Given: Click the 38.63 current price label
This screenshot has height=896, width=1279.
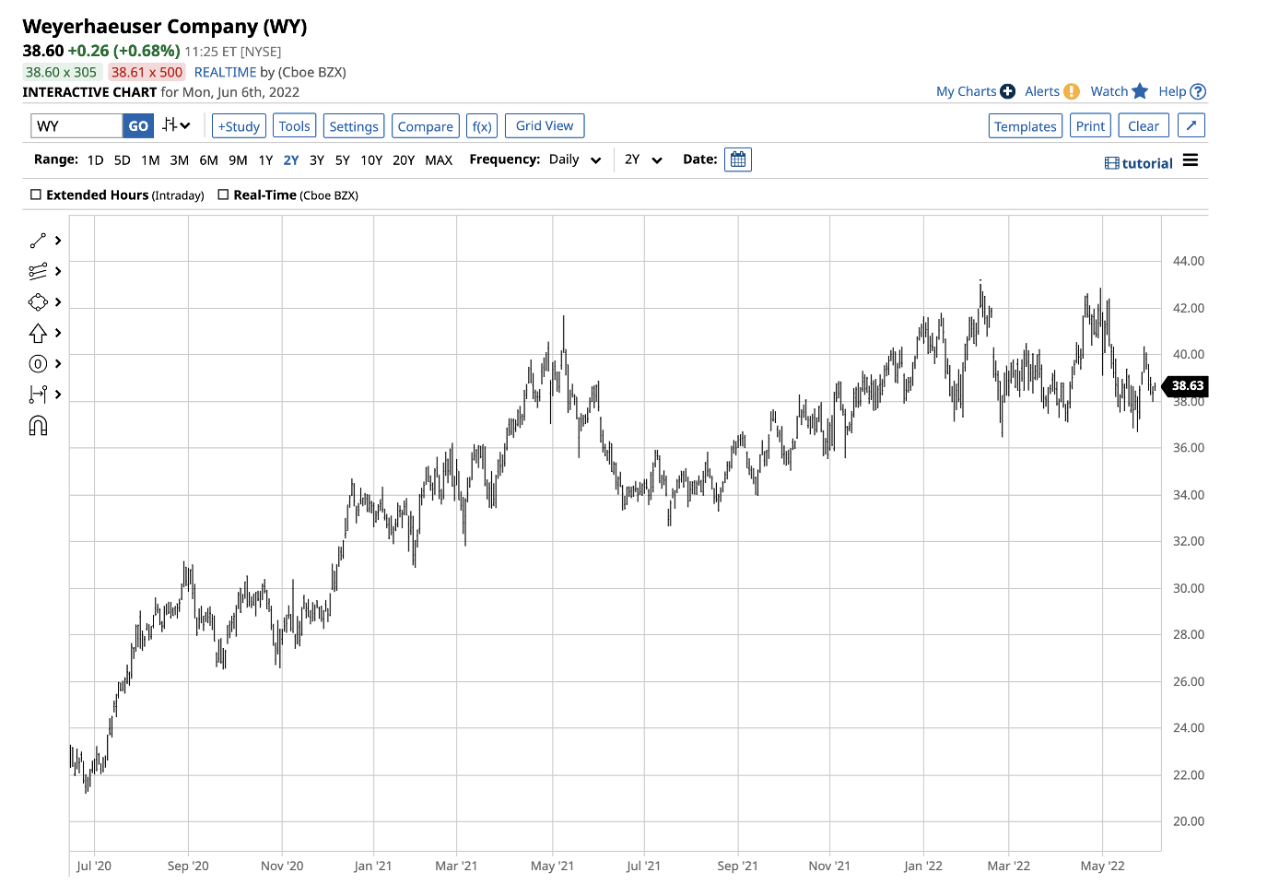Looking at the screenshot, I should [x=1185, y=385].
